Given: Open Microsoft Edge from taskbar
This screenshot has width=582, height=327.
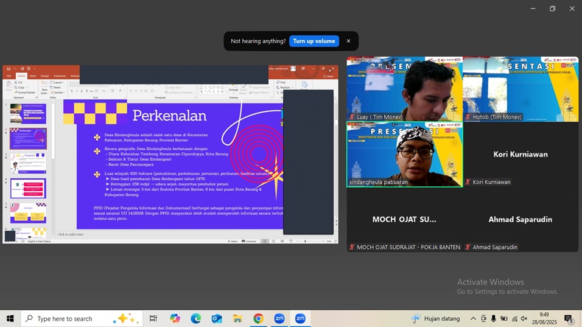Looking at the screenshot, I should click(196, 318).
